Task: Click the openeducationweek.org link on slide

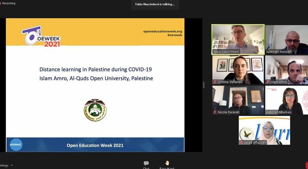Action: [162, 31]
